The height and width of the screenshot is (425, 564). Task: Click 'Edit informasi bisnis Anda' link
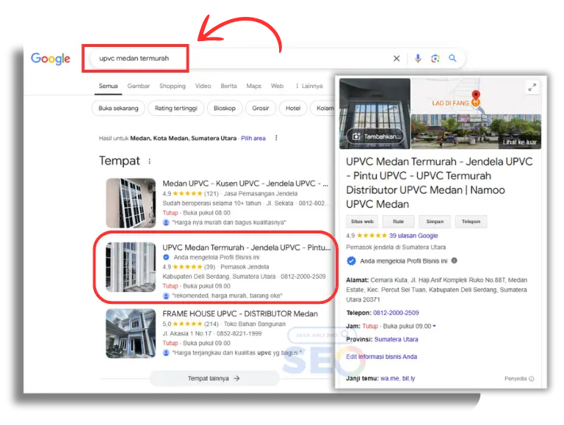[381, 357]
